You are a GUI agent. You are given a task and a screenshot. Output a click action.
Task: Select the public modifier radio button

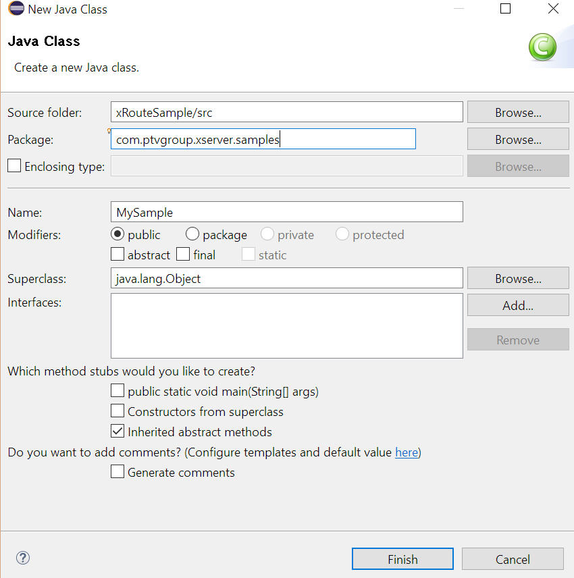(118, 234)
